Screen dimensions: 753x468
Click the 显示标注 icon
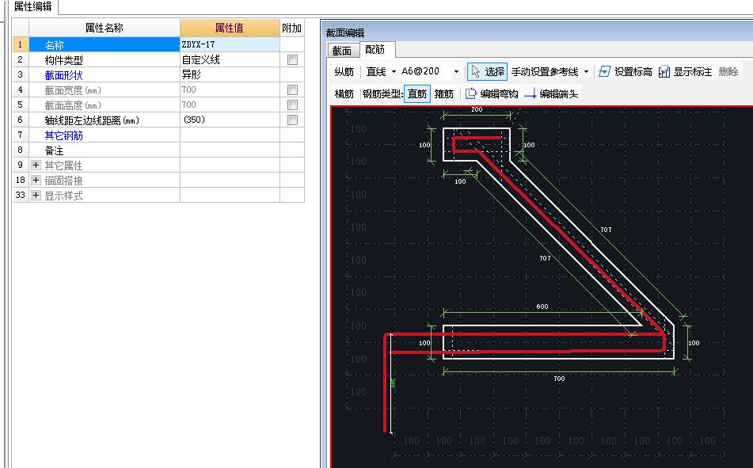(664, 71)
